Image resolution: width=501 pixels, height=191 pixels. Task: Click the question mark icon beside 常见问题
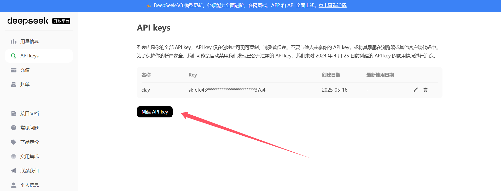tap(14, 128)
